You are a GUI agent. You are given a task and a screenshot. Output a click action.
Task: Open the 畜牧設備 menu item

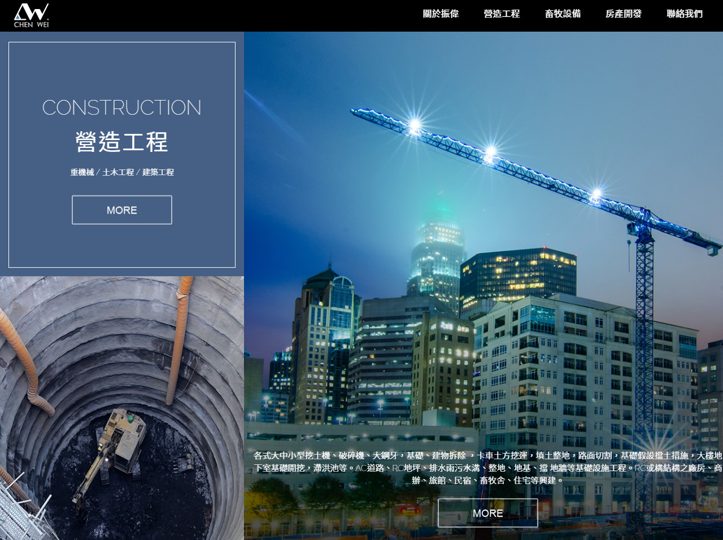(563, 14)
